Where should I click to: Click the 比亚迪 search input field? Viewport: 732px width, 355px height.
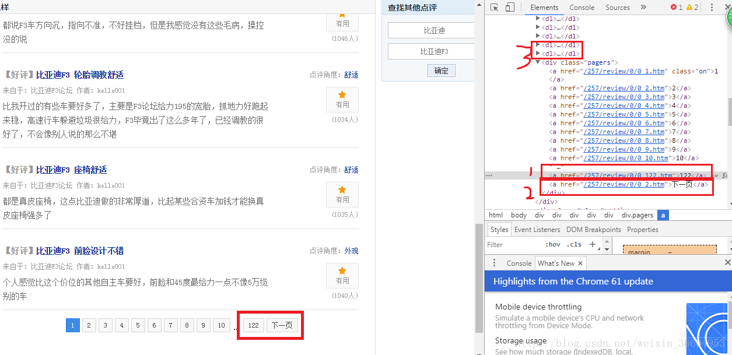[x=431, y=30]
